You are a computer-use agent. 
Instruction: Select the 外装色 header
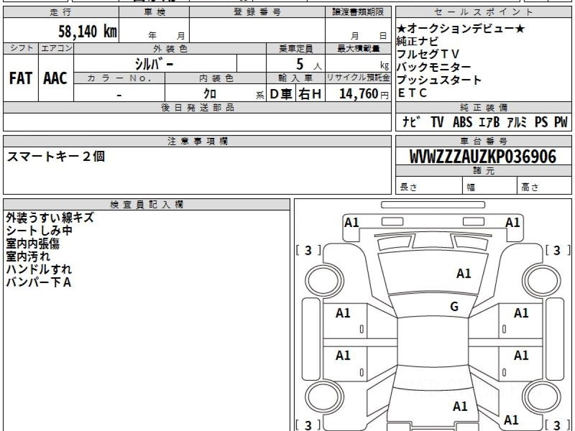(x=170, y=49)
